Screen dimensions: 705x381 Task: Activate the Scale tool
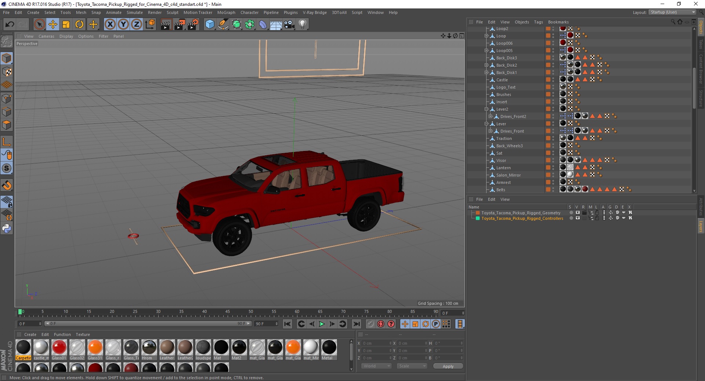(66, 25)
